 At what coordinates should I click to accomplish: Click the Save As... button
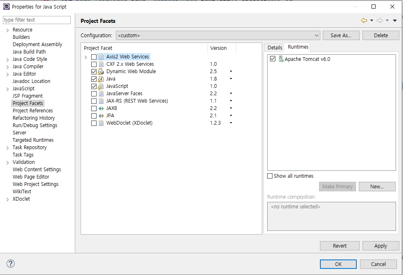pos(341,36)
